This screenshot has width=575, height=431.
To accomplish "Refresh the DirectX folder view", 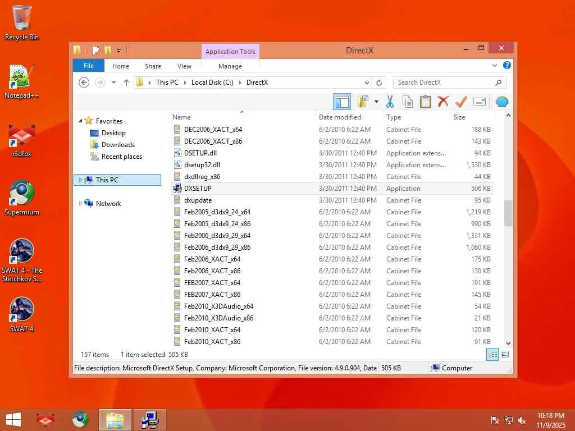I will point(379,83).
